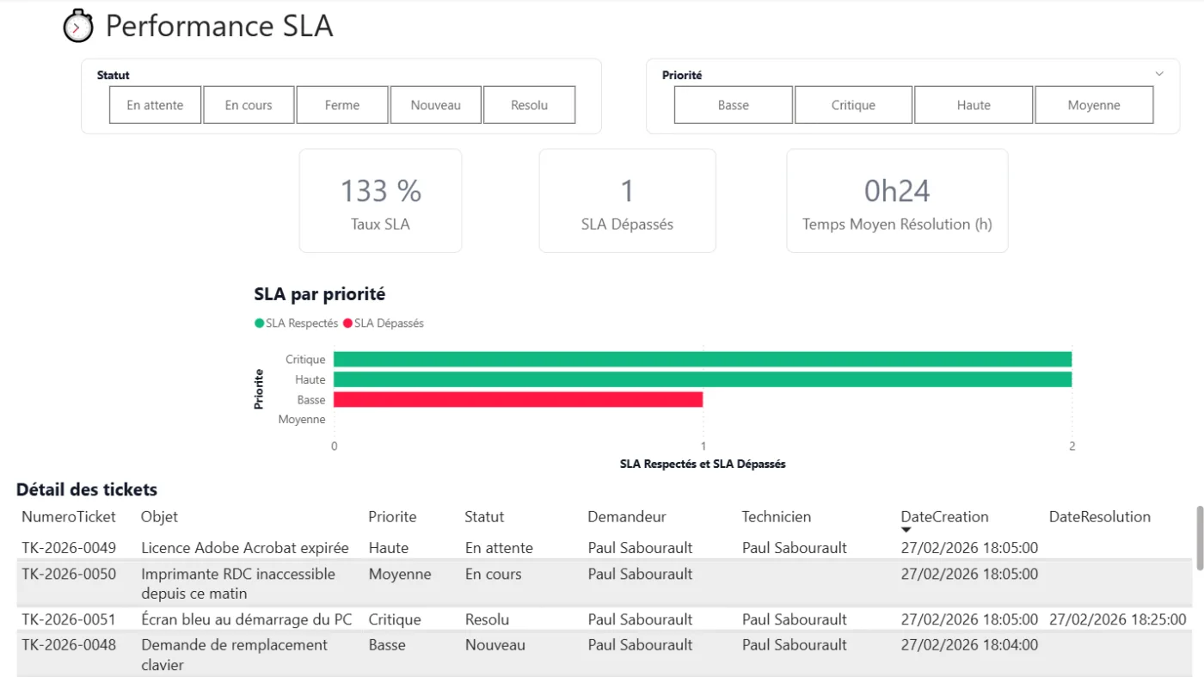Filter tickets by Resolu status
The height and width of the screenshot is (677, 1204).
click(x=529, y=105)
